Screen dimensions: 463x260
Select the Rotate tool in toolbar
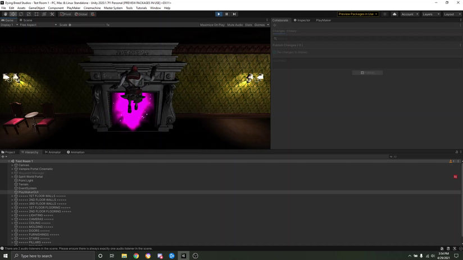[21, 14]
